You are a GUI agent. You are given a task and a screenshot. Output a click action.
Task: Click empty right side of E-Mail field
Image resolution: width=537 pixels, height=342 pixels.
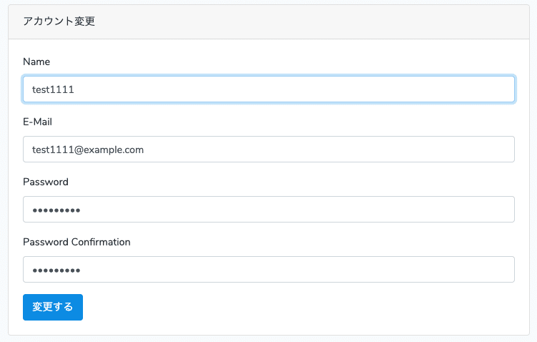pyautogui.click(x=429, y=150)
